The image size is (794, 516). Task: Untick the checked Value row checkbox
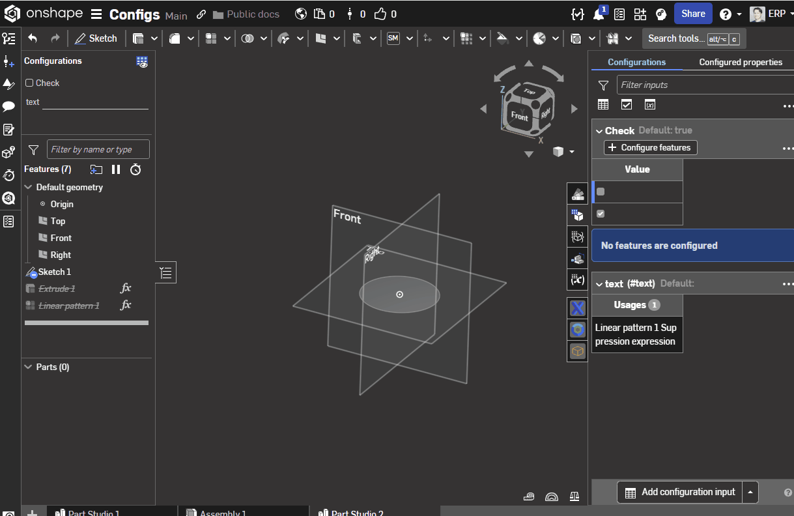[601, 214]
